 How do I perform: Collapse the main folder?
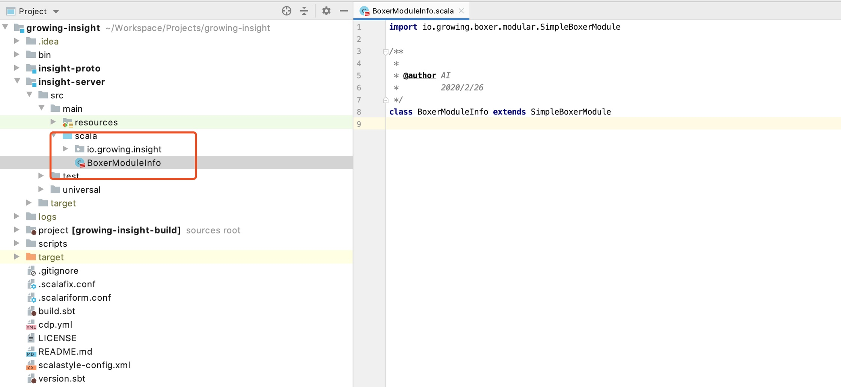tap(42, 108)
